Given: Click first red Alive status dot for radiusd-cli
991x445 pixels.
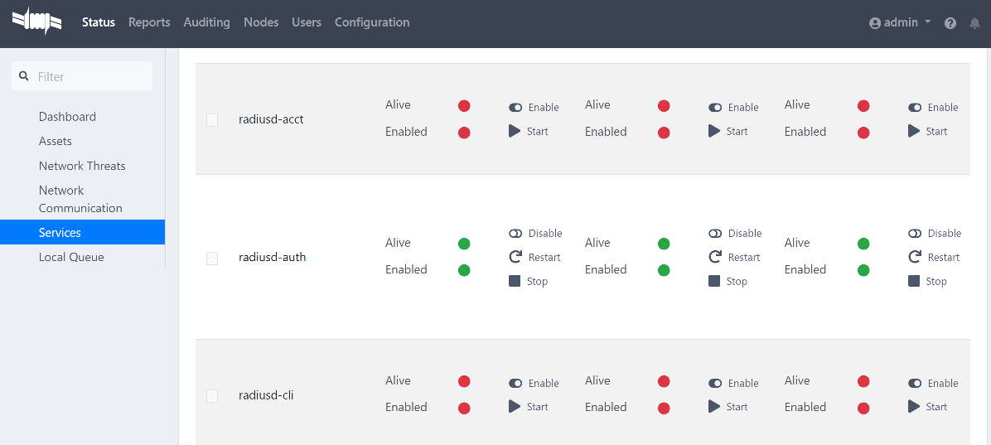Looking at the screenshot, I should (464, 381).
